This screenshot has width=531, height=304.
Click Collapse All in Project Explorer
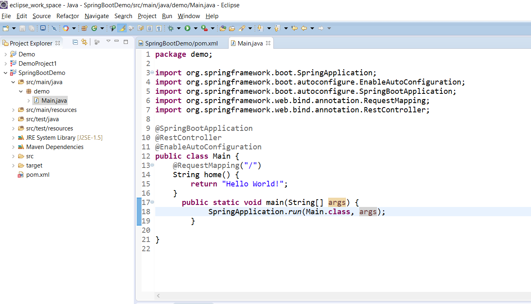tap(75, 42)
